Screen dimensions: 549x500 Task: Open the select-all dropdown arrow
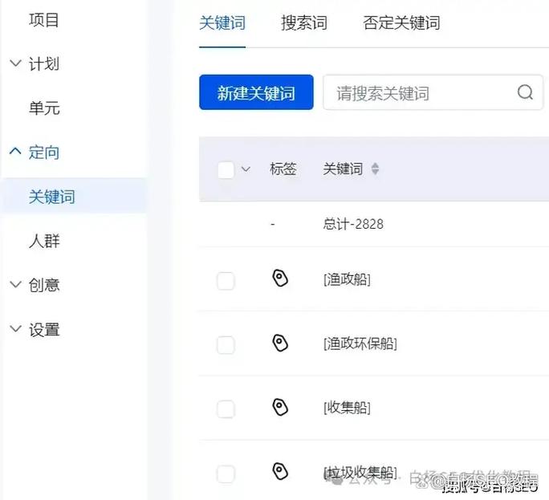click(x=246, y=169)
